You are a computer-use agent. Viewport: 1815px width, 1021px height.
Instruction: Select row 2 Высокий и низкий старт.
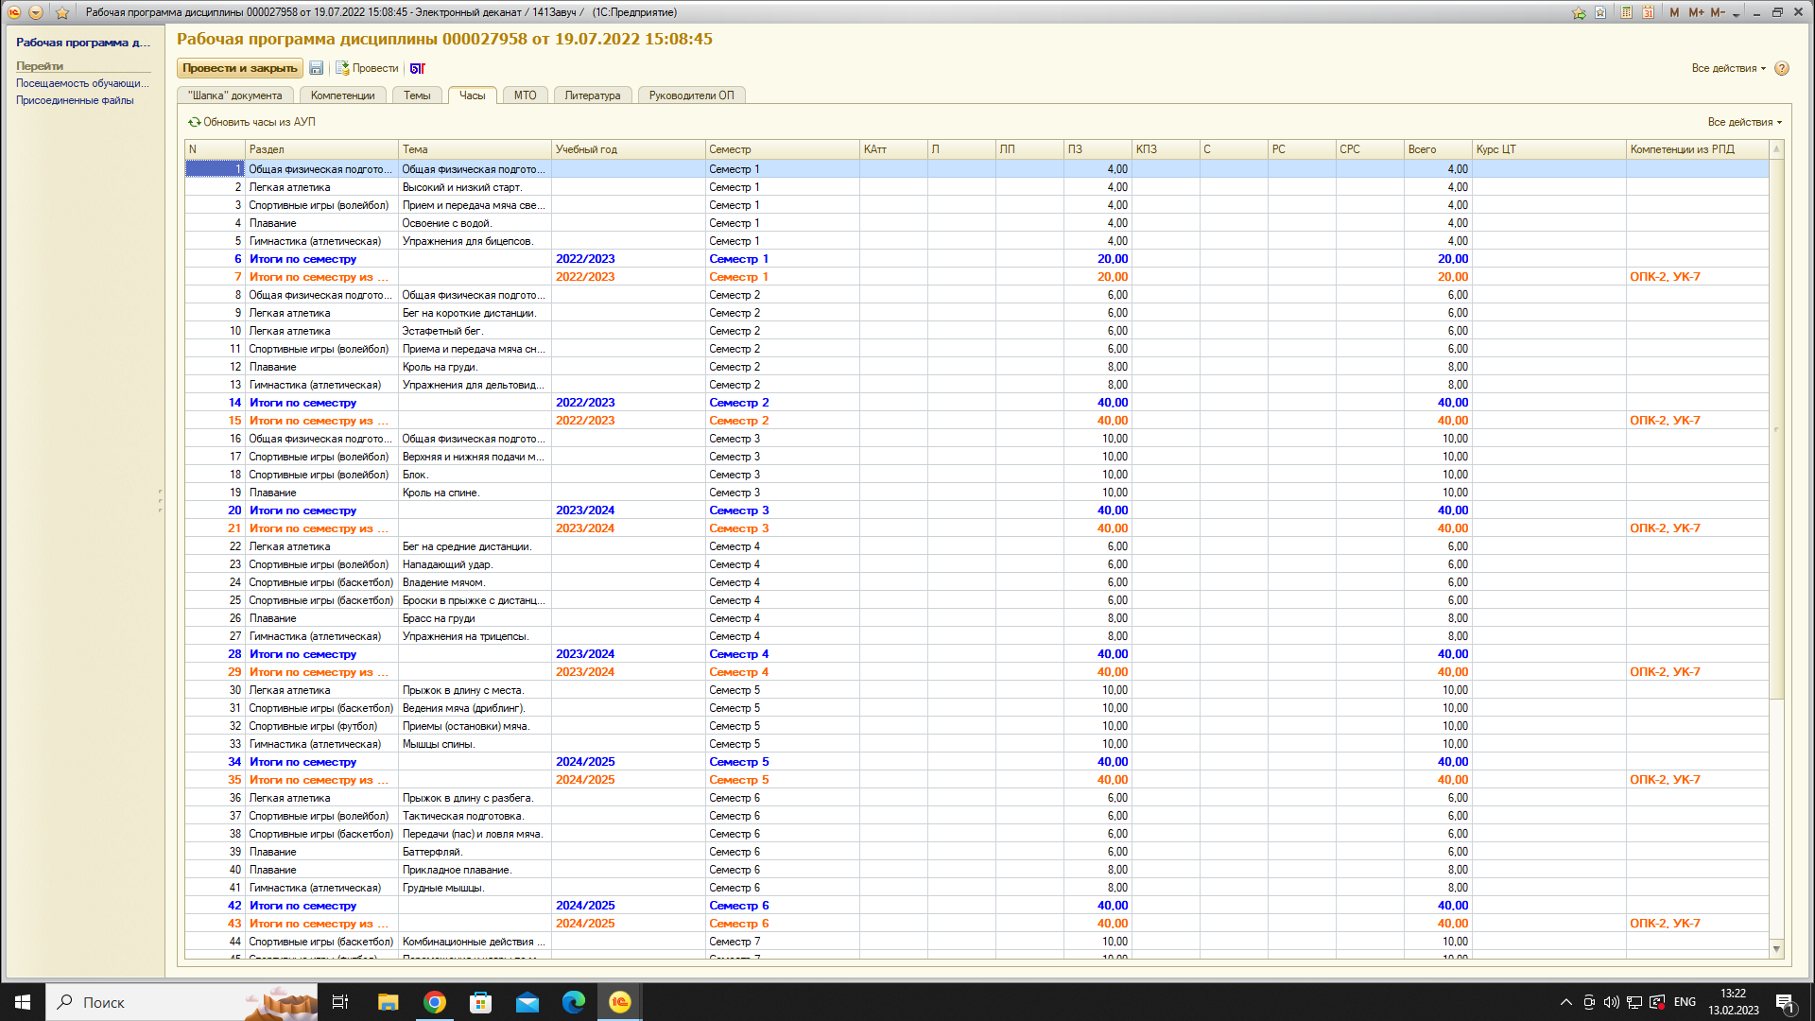tap(977, 187)
